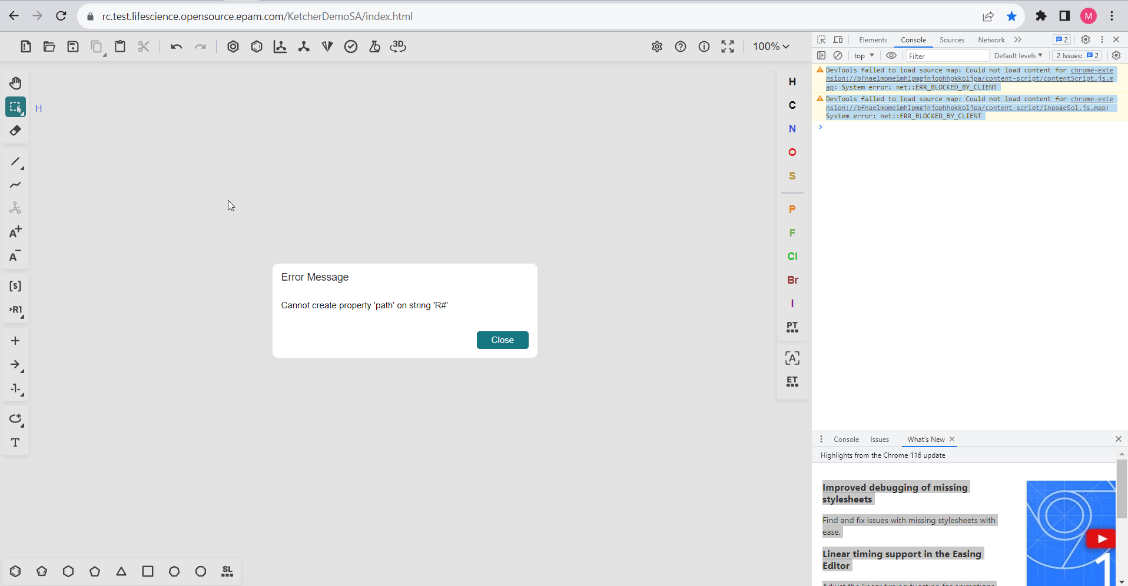The image size is (1128, 586).
Task: Select Nitrogen from the atom sidebar
Action: point(792,128)
